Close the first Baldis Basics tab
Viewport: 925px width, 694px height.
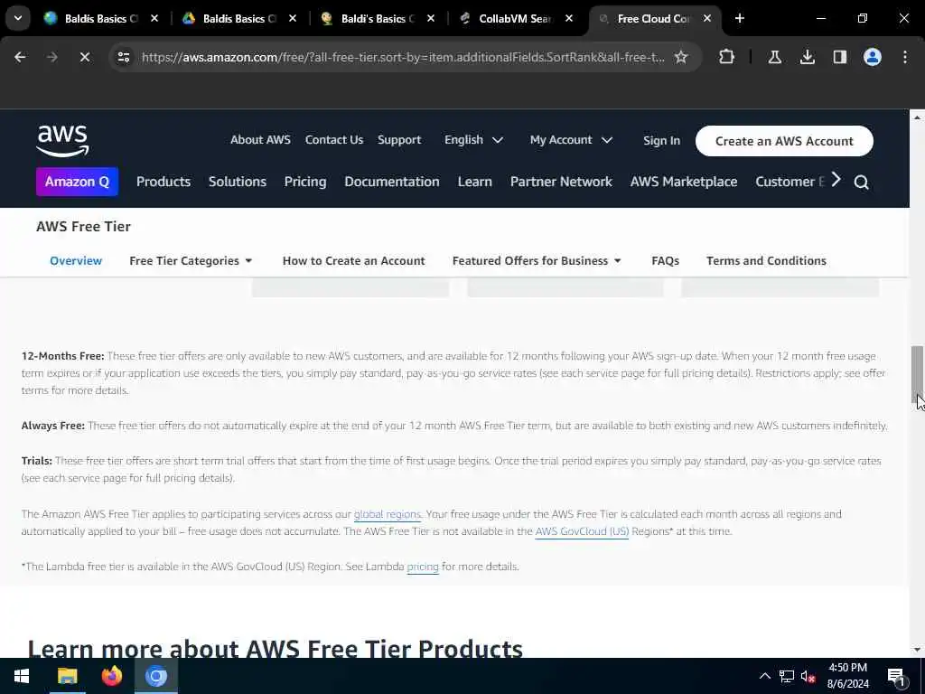point(154,18)
